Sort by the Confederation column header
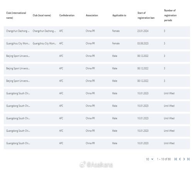Image resolution: width=193 pixels, height=170 pixels. (67, 15)
